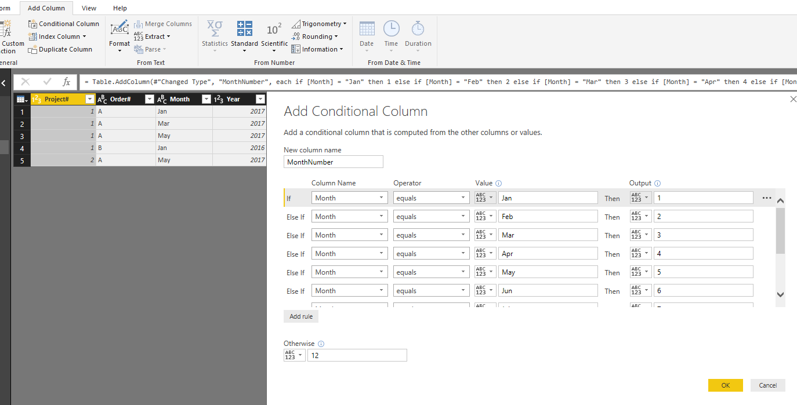Click the New column name field
The height and width of the screenshot is (405, 797).
click(x=334, y=162)
